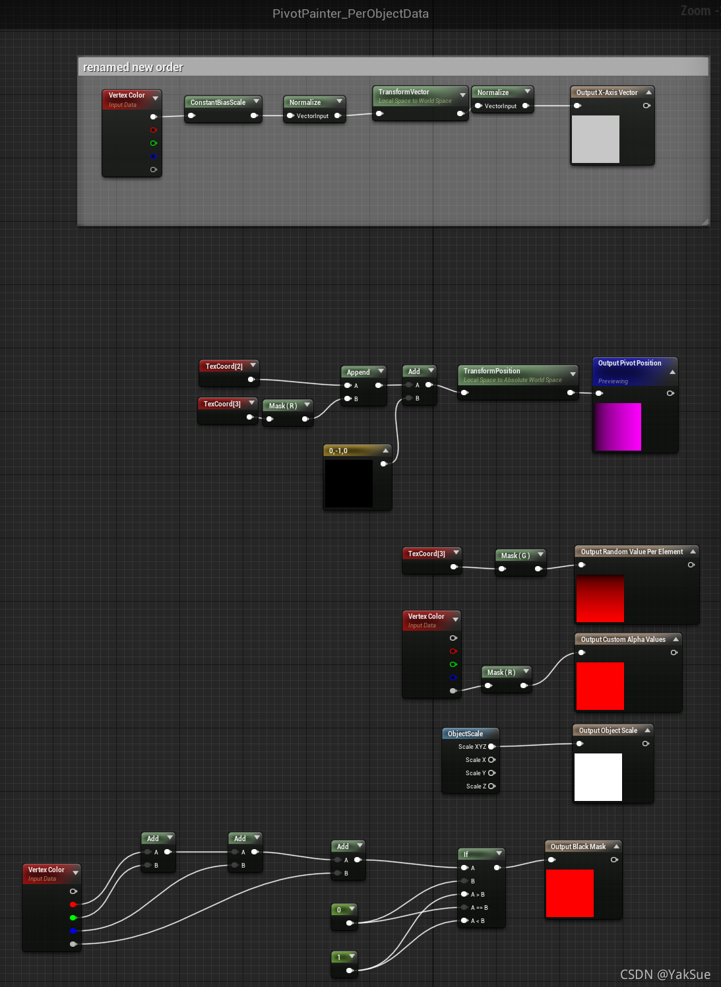Click the 0,-1,0 constant output pin
This screenshot has width=721, height=987.
[x=384, y=464]
